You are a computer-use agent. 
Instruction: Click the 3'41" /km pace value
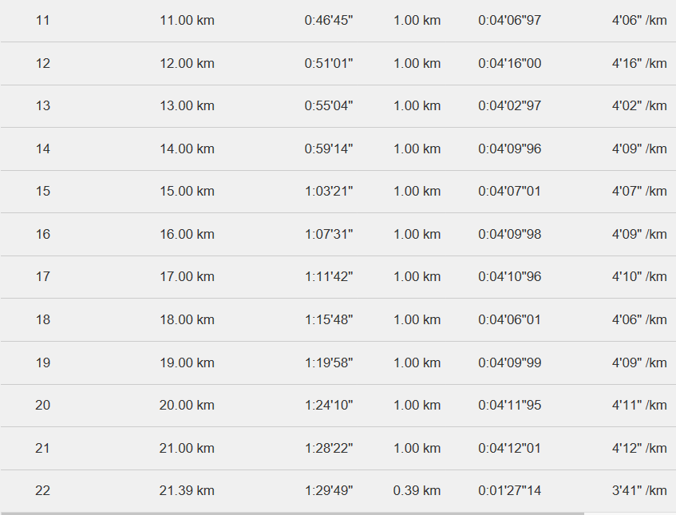(639, 490)
